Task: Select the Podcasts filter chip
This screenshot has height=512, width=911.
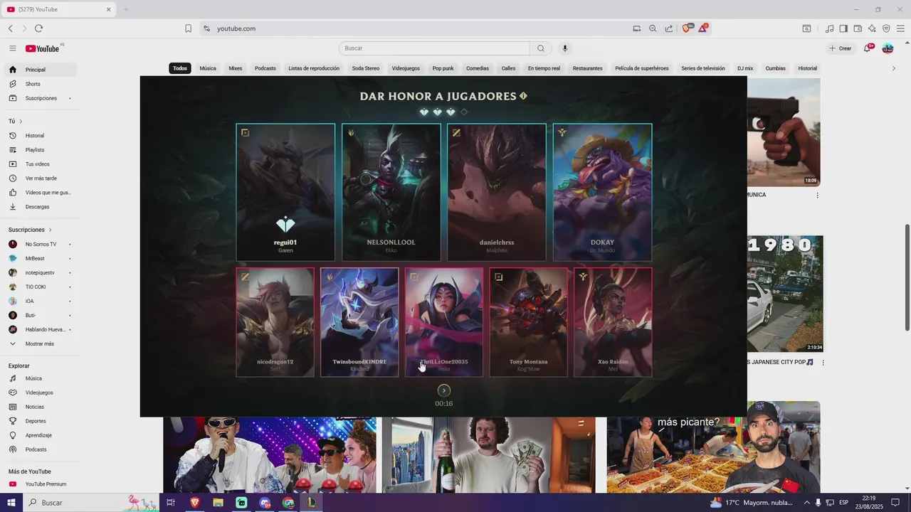Action: pyautogui.click(x=265, y=68)
